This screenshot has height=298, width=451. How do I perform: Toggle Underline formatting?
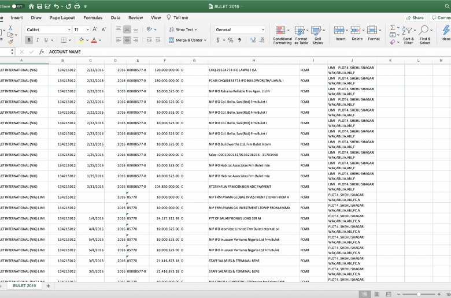[46, 40]
